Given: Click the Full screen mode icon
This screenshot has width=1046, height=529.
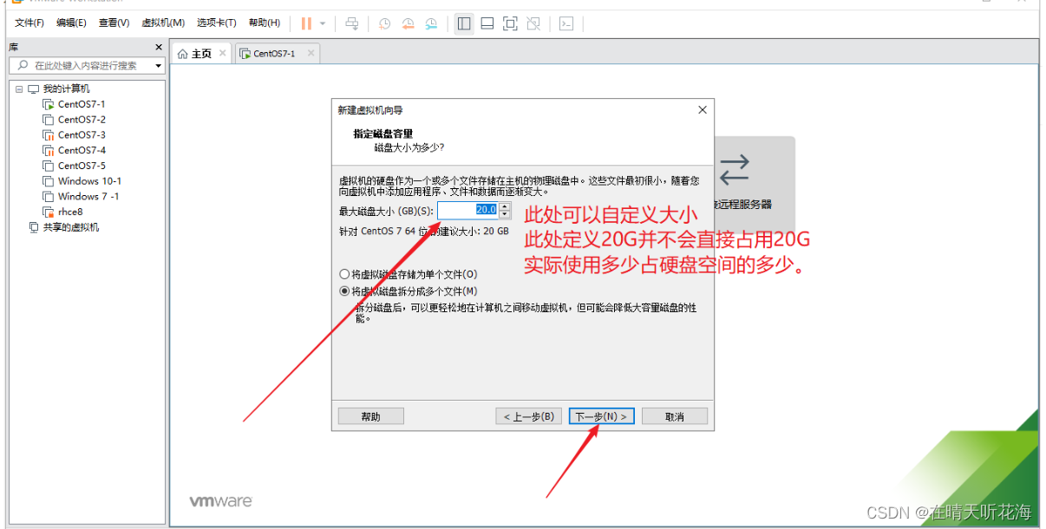Looking at the screenshot, I should point(511,23).
